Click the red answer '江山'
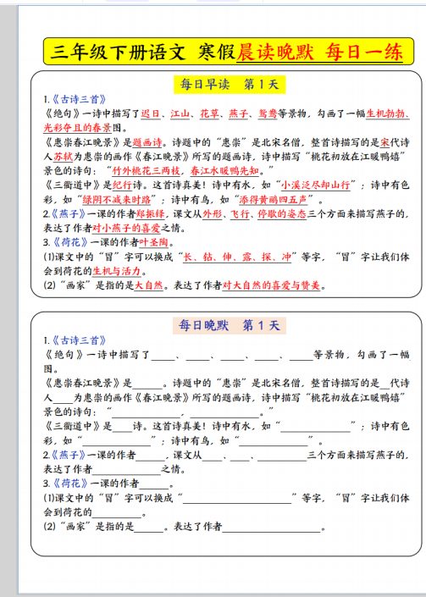Screen dimensions: 426x597 [x=180, y=113]
